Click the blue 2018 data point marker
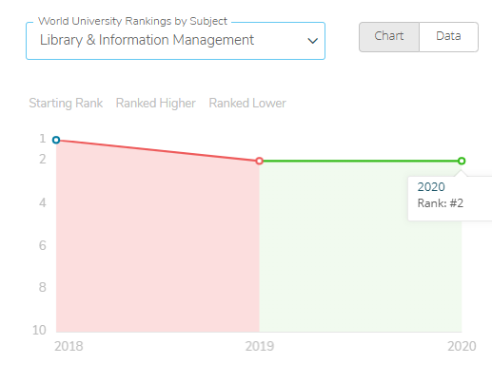The height and width of the screenshot is (383, 492). [x=56, y=140]
